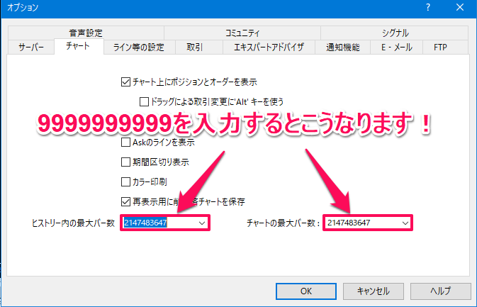Close the オプション dialog

click(x=460, y=7)
